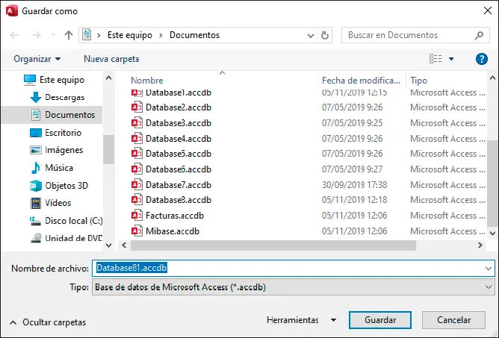Click the Cancelar button

coord(453,320)
